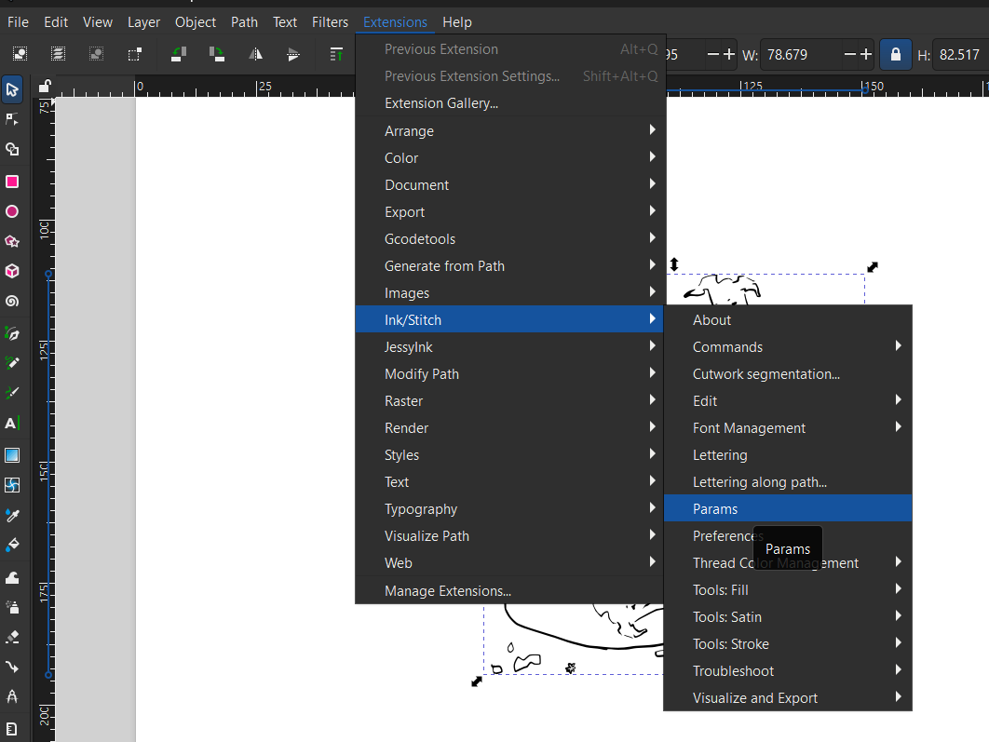Rotate selection 90° counter-clockwise
989x742 pixels.
[x=180, y=54]
